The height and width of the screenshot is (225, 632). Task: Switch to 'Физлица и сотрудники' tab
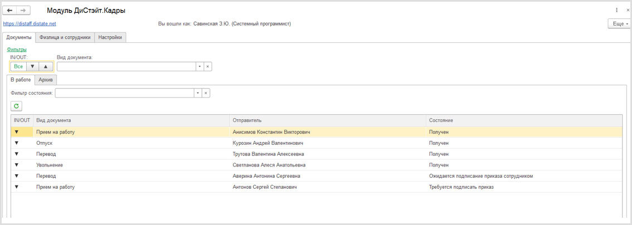pyautogui.click(x=65, y=37)
